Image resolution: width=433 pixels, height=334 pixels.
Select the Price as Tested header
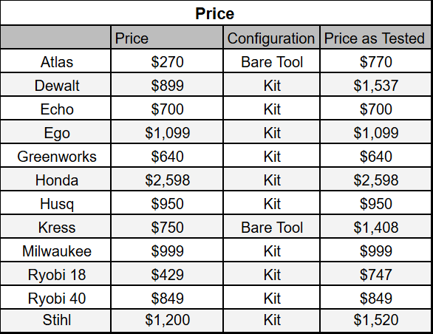[375, 38]
